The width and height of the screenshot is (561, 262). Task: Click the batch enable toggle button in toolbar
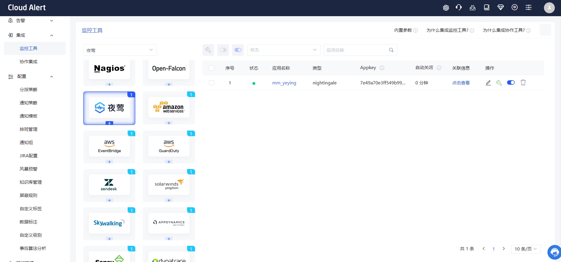(x=238, y=50)
